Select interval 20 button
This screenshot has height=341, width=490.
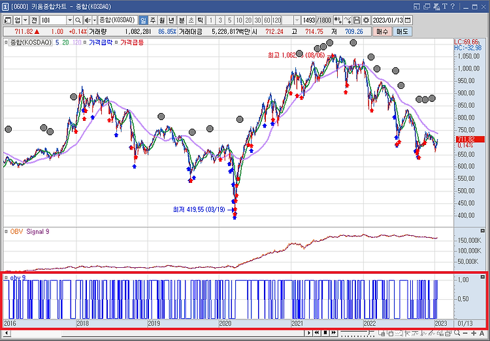point(248,20)
